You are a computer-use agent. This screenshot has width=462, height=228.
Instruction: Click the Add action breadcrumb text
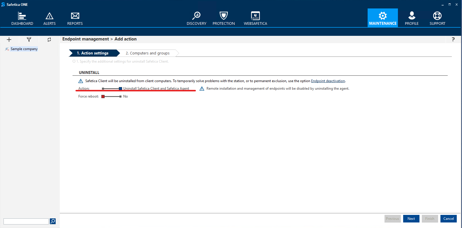126,39
